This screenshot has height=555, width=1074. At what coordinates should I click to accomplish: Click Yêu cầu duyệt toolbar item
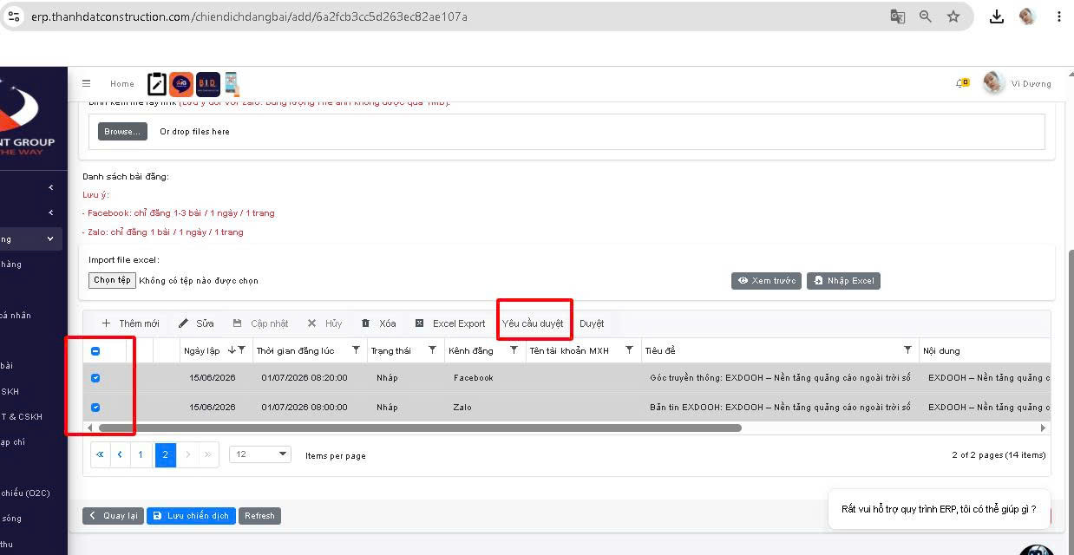coord(533,323)
